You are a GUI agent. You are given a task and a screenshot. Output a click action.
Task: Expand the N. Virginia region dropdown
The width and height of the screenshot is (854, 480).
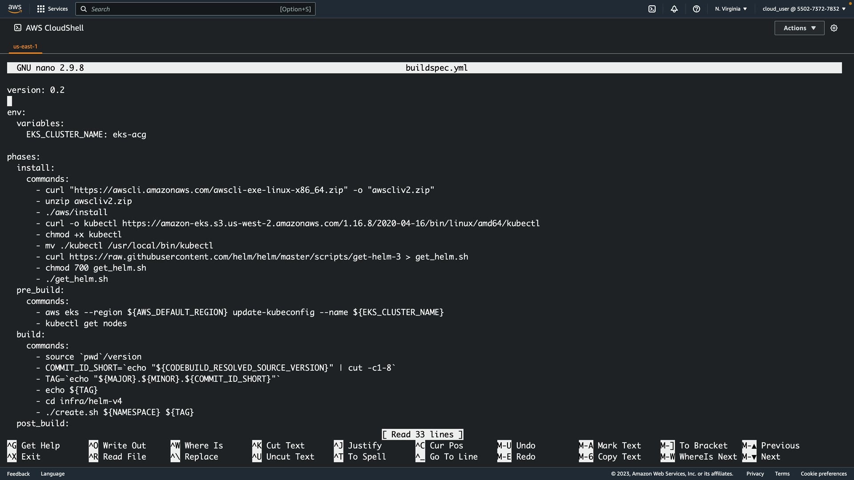coord(731,9)
